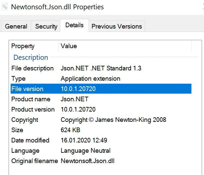Viewport: 204px width, 175px height.
Task: Select the Details tab
Action: tap(74, 25)
